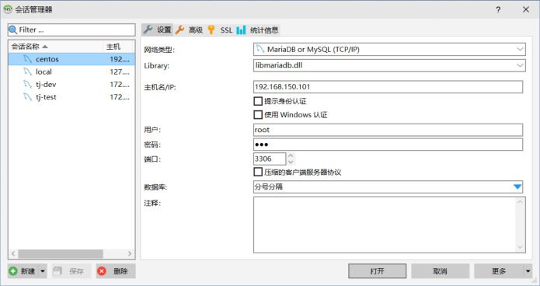Open the 数据库 dropdown arrow
The image size is (540, 286).
pos(517,187)
